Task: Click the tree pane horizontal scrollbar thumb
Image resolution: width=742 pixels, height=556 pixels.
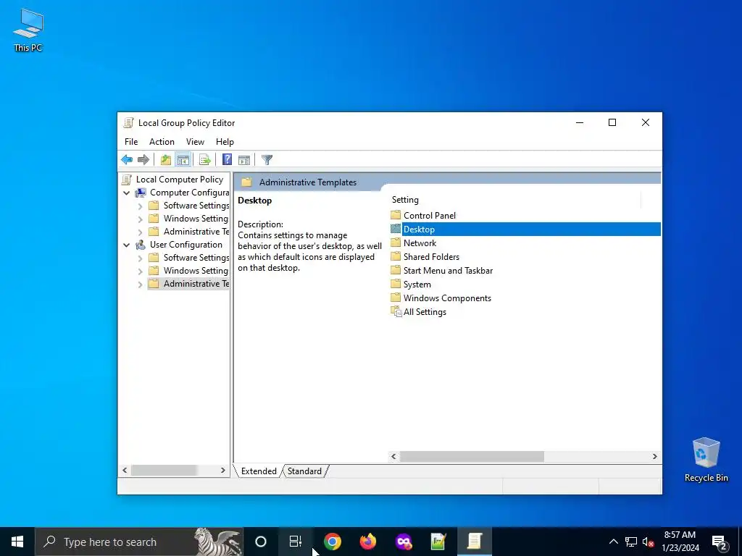Action: [164, 470]
